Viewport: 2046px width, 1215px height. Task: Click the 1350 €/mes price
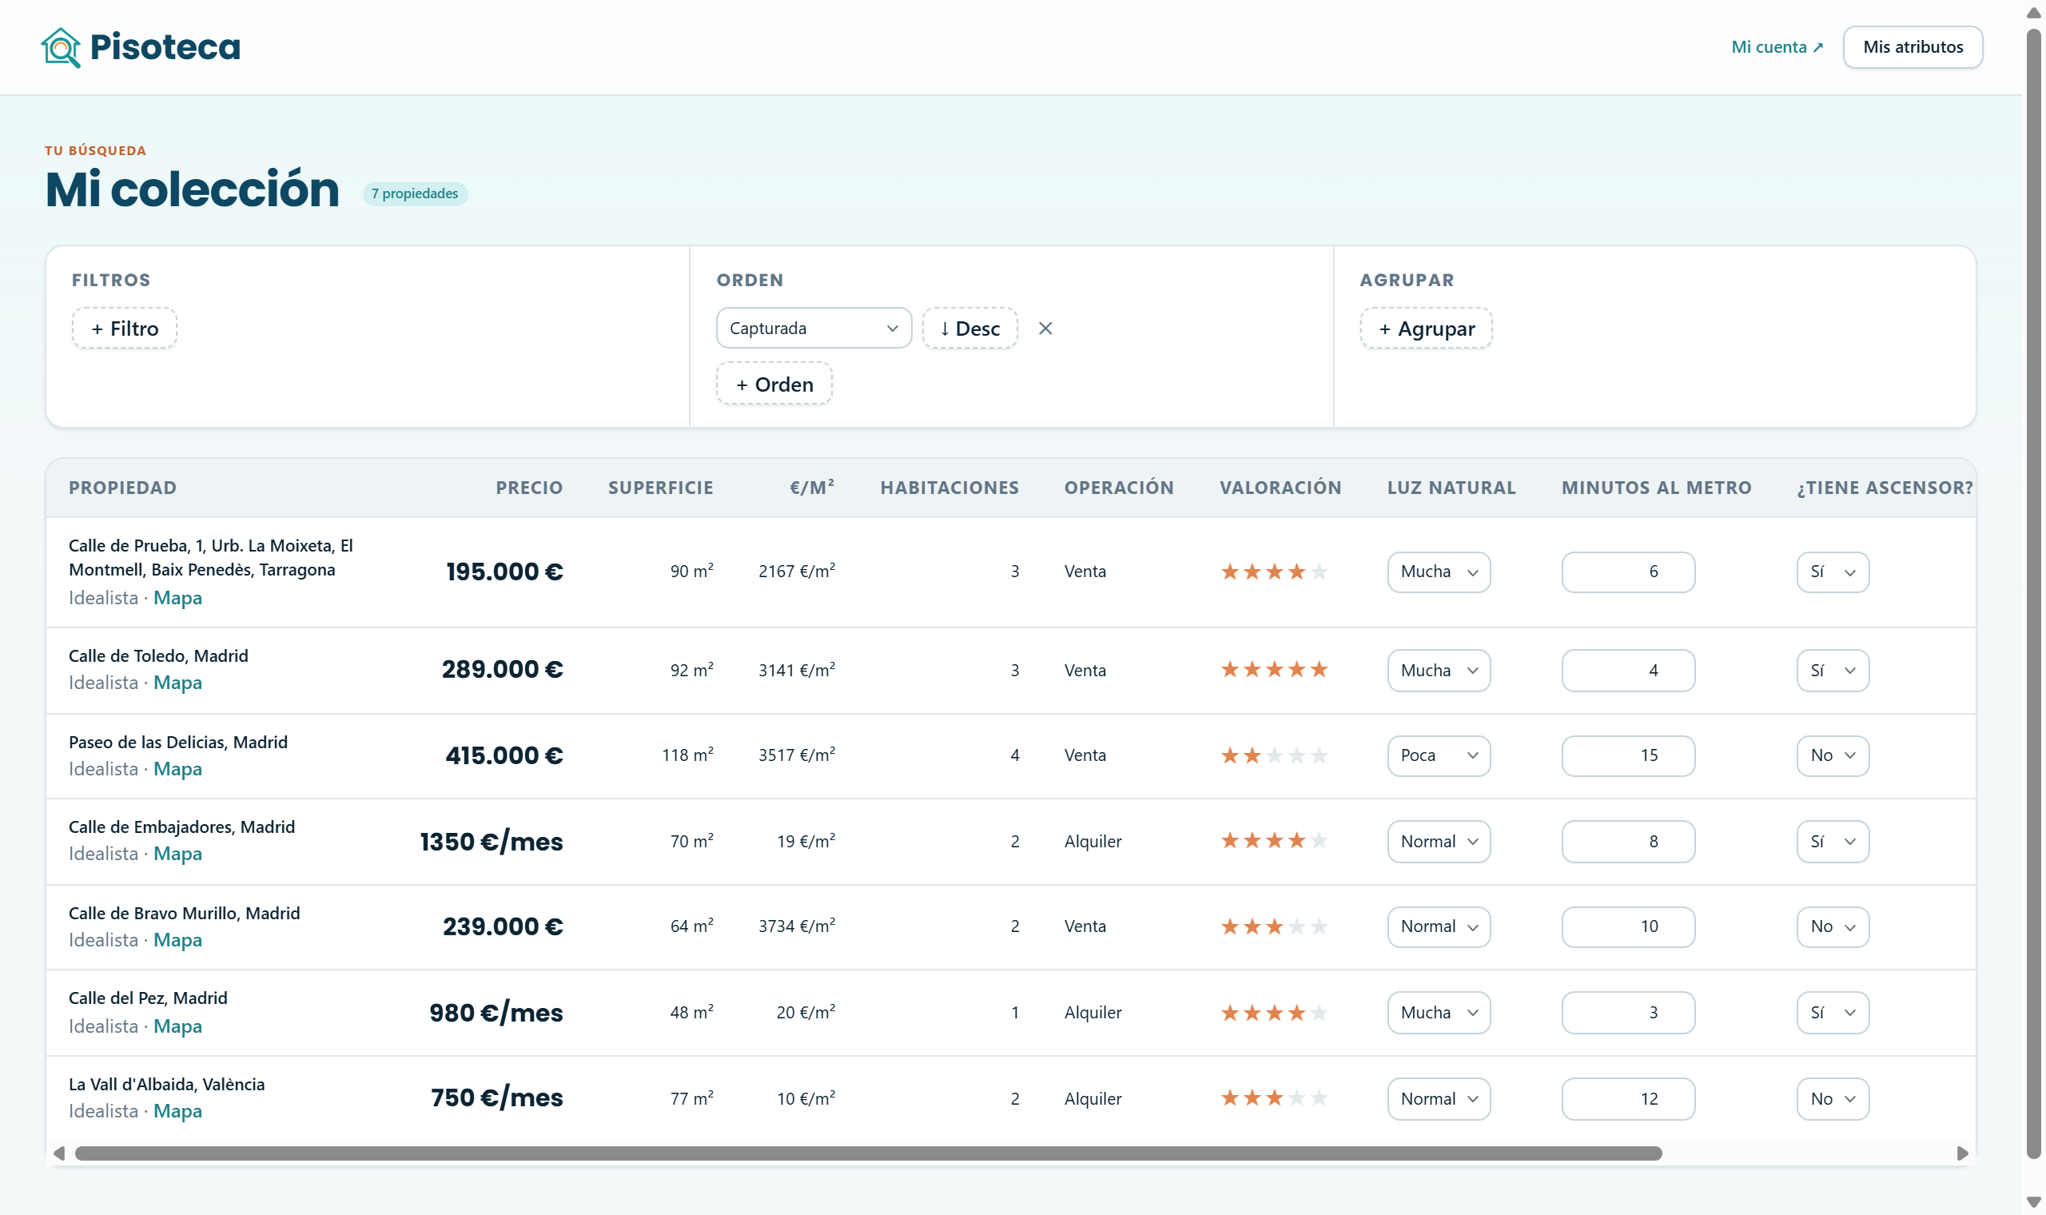pyautogui.click(x=491, y=842)
